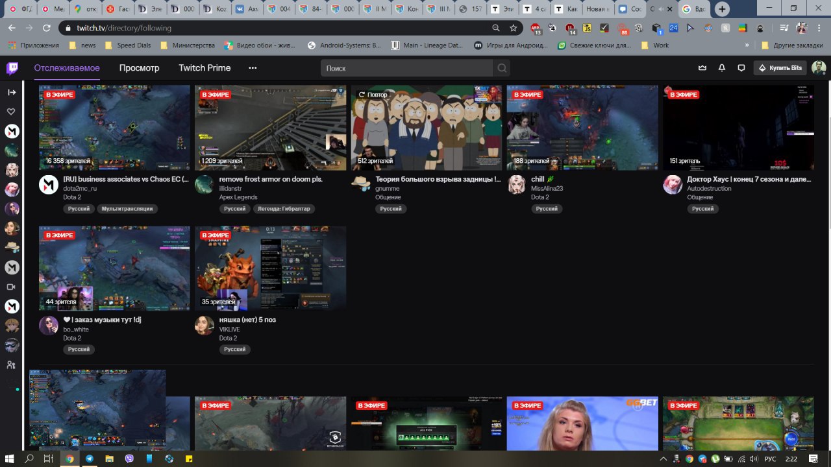The height and width of the screenshot is (467, 831).
Task: Open the Просмотр tab
Action: point(139,68)
